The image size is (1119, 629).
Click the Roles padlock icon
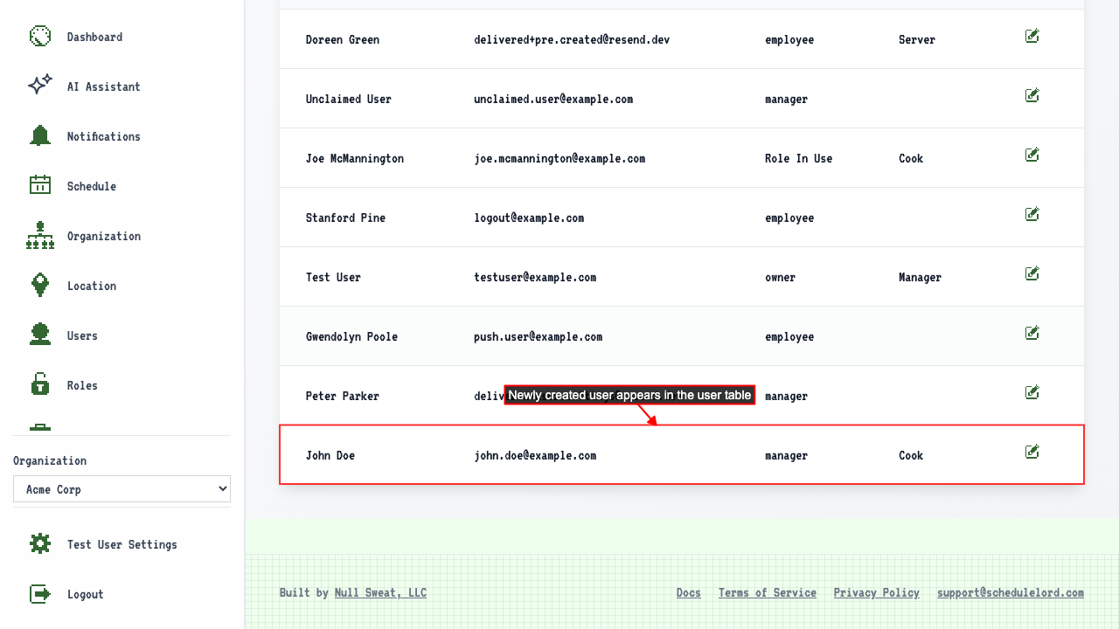coord(40,384)
